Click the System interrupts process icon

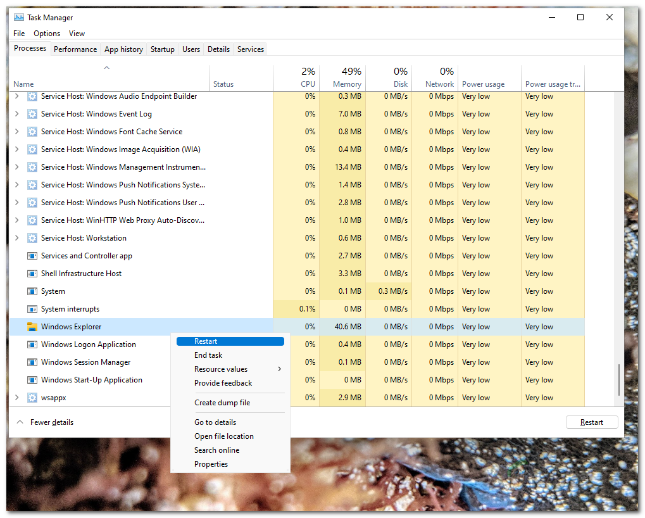click(32, 309)
